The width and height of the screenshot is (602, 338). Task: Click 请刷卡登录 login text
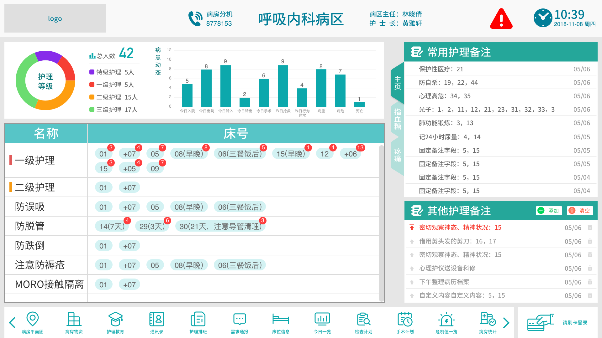tap(575, 323)
